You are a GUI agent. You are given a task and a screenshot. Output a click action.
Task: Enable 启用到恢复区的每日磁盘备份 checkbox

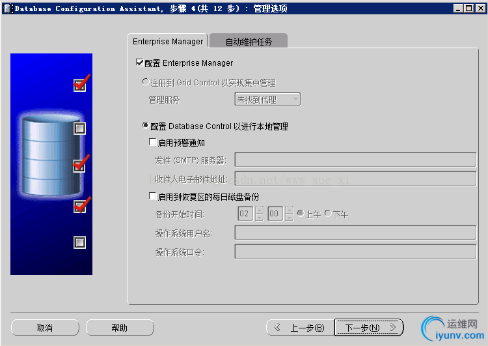pos(152,196)
